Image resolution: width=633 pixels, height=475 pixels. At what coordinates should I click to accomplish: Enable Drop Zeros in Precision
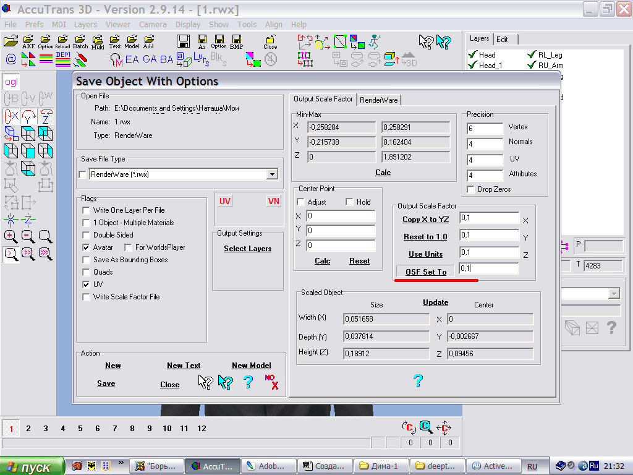(x=470, y=189)
